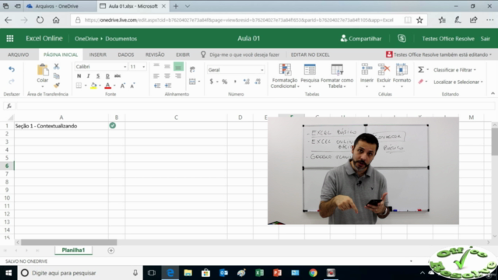Toggle double underline (D)
498x280 pixels.
(x=107, y=76)
